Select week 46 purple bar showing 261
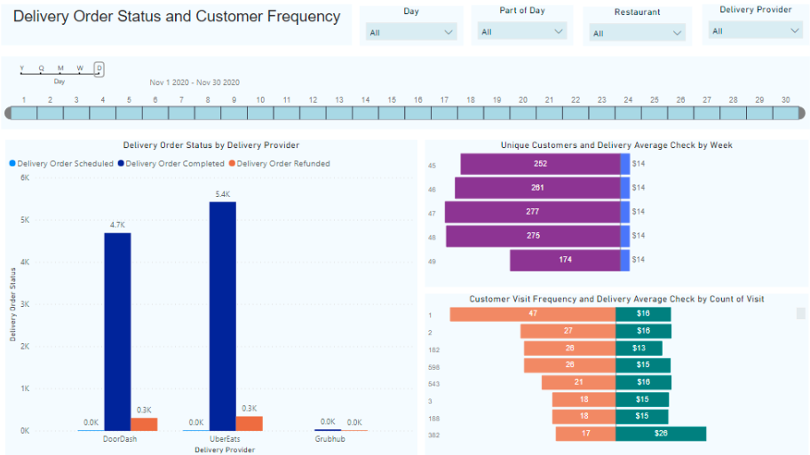Viewport: 810px width, 455px height. click(537, 188)
